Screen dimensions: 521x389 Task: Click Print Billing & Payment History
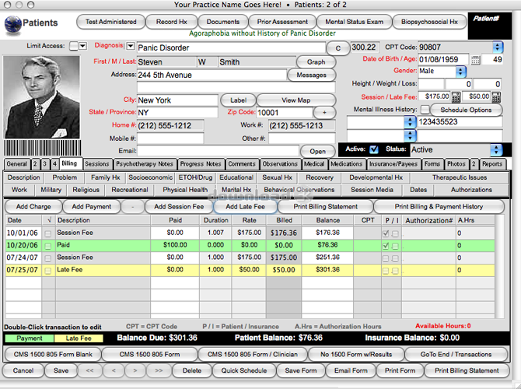439,207
